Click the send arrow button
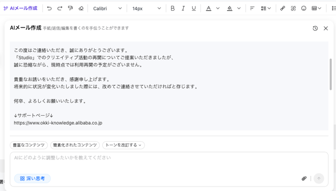 318,178
